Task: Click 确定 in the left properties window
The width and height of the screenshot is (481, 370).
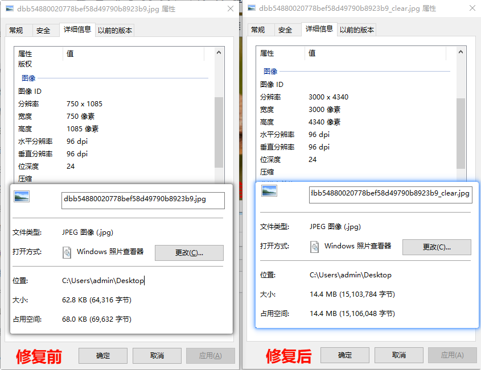Action: (x=103, y=356)
